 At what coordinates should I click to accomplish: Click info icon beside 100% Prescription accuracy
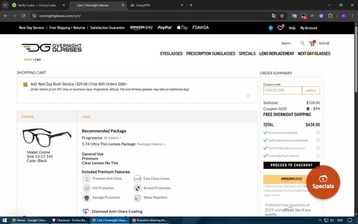pyautogui.click(x=318, y=148)
